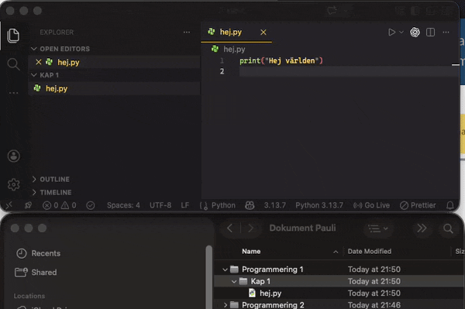
Task: Select hej.py entry in Open Editors
Action: [x=114, y=62]
